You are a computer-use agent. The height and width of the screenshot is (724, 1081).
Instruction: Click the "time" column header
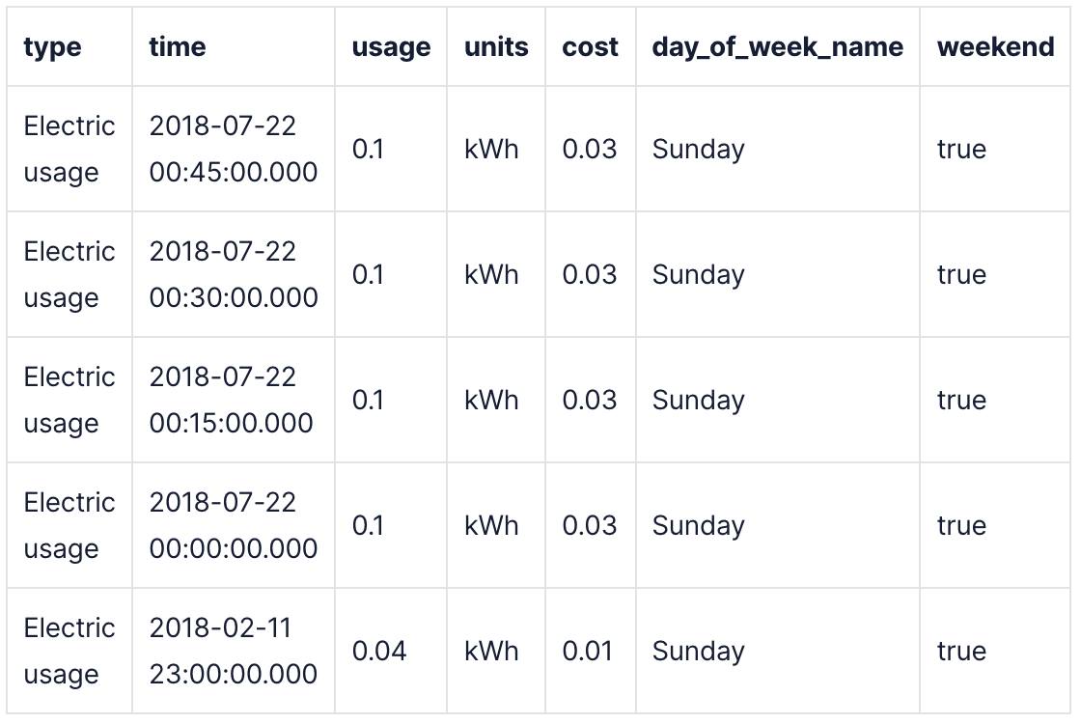point(178,47)
